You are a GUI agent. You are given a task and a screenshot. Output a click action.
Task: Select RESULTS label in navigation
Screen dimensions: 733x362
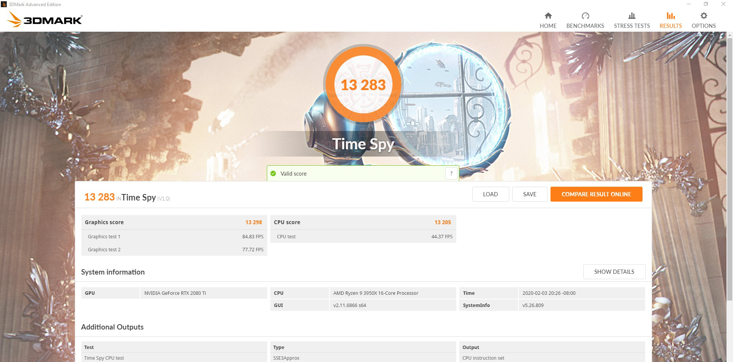(x=671, y=26)
